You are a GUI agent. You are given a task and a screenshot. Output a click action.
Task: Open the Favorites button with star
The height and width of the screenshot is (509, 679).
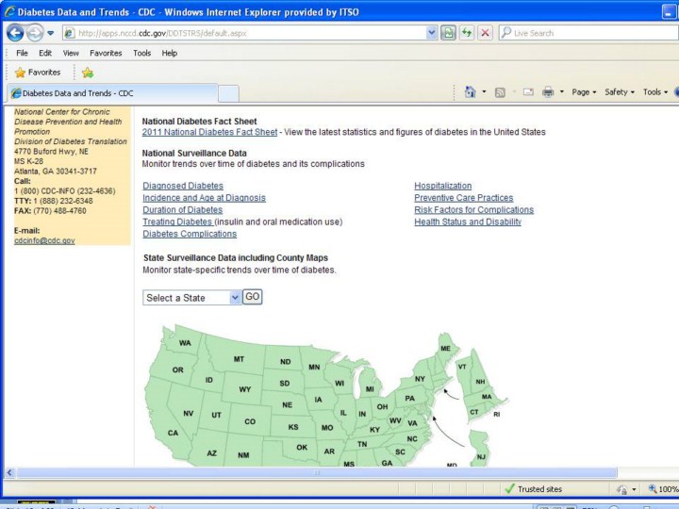(39, 73)
